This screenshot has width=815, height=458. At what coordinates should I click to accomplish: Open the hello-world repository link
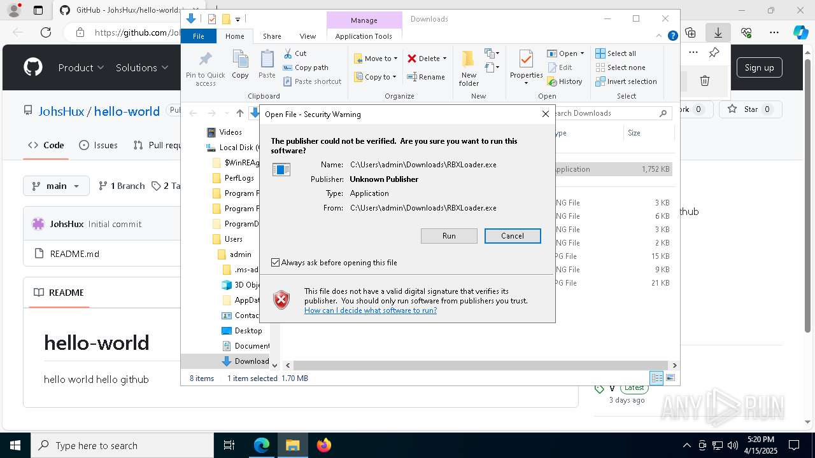(x=127, y=111)
